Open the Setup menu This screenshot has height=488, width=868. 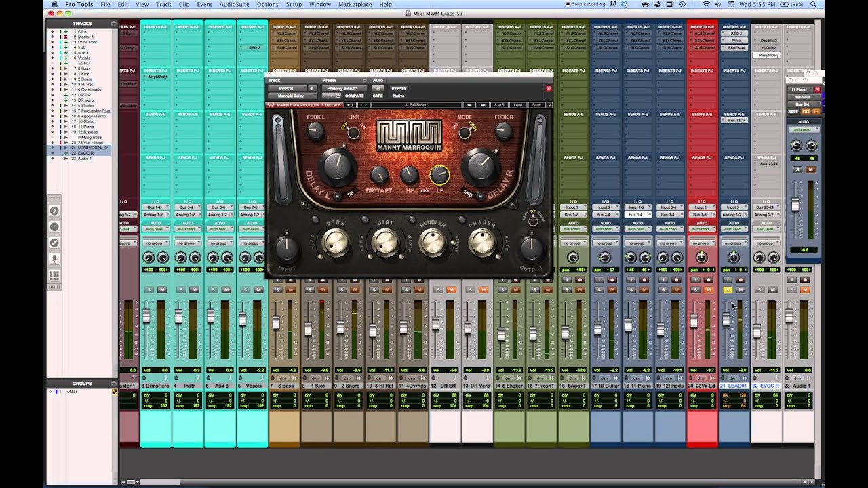click(x=294, y=4)
